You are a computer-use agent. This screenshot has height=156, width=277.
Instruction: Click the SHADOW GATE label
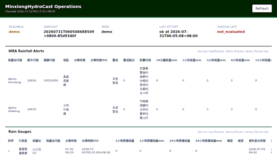[x=227, y=27]
